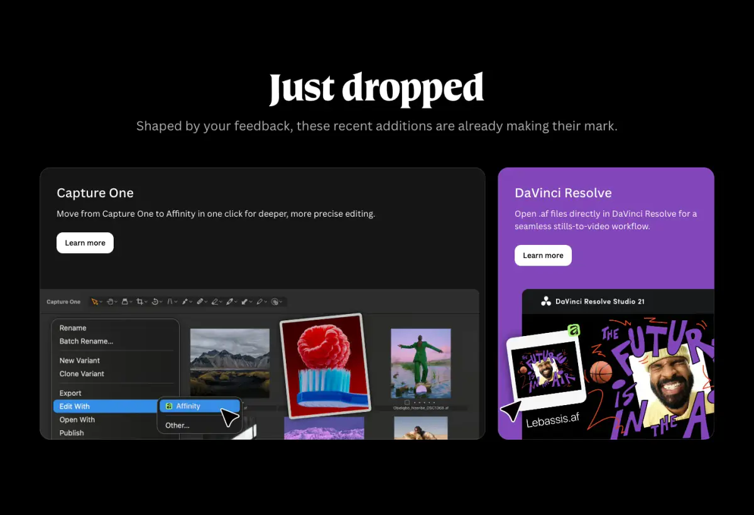Click Obidigbo_Nzeribe_DSC1368.af file name
Viewport: 754px width, 515px height.
(x=421, y=408)
